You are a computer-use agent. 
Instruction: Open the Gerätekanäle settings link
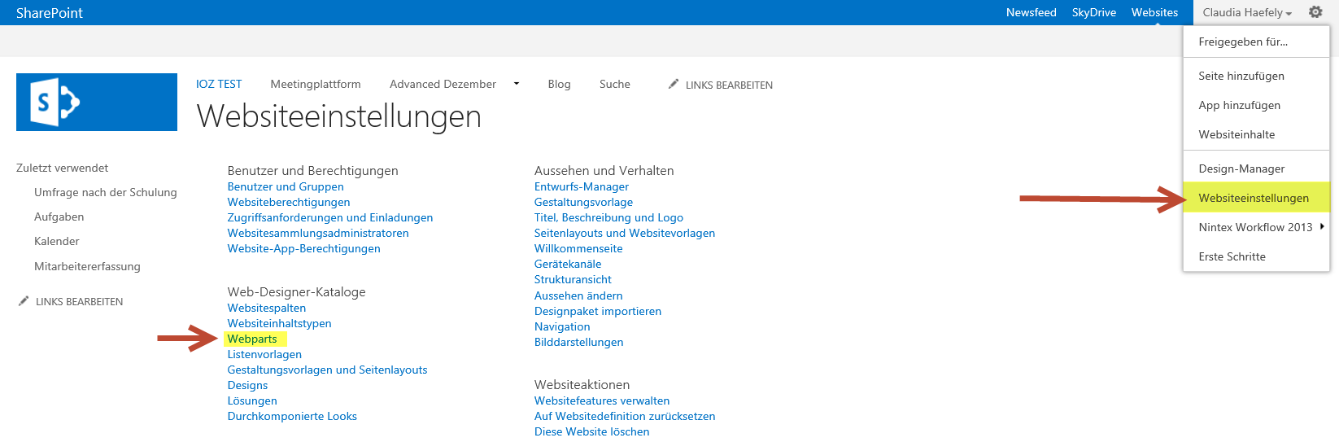568,264
